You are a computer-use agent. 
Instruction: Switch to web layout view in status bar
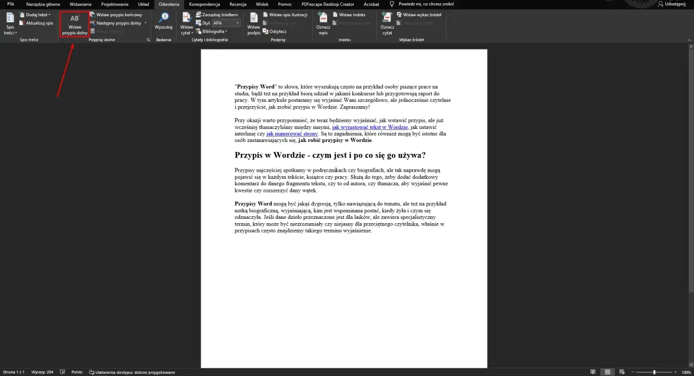pos(621,372)
